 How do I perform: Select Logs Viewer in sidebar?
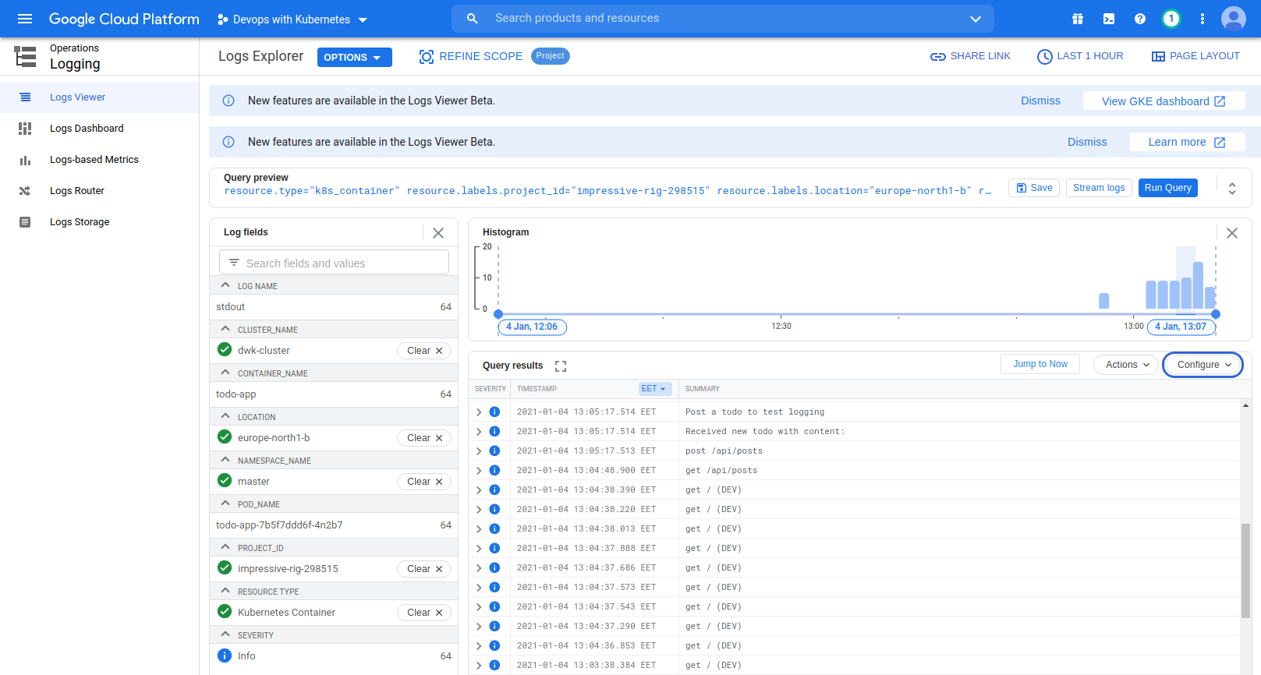[99, 97]
